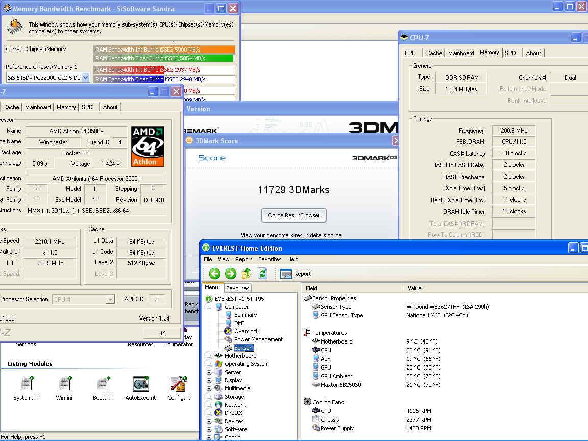Screen dimensions: 588x441
Task: Switch to the Favorites tab in EVEREST
Action: coord(238,288)
